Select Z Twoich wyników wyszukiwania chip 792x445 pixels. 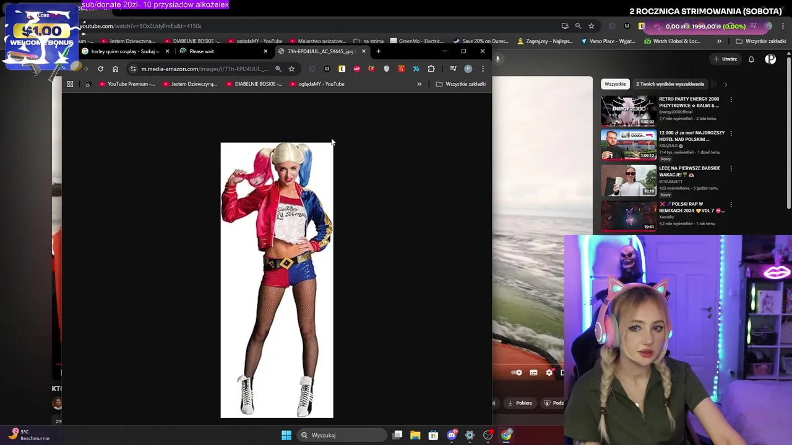(670, 84)
